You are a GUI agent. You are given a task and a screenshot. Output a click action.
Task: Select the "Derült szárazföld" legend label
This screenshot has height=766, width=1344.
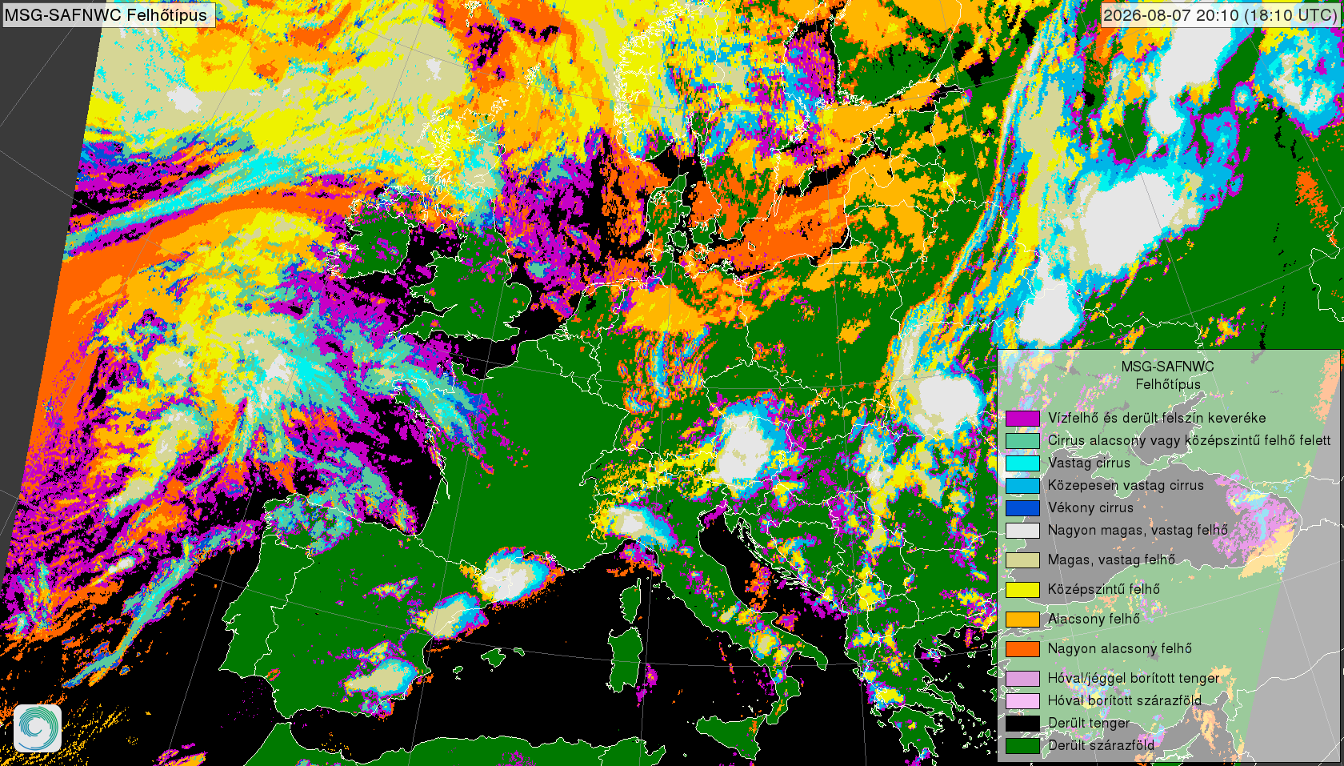click(x=1101, y=745)
